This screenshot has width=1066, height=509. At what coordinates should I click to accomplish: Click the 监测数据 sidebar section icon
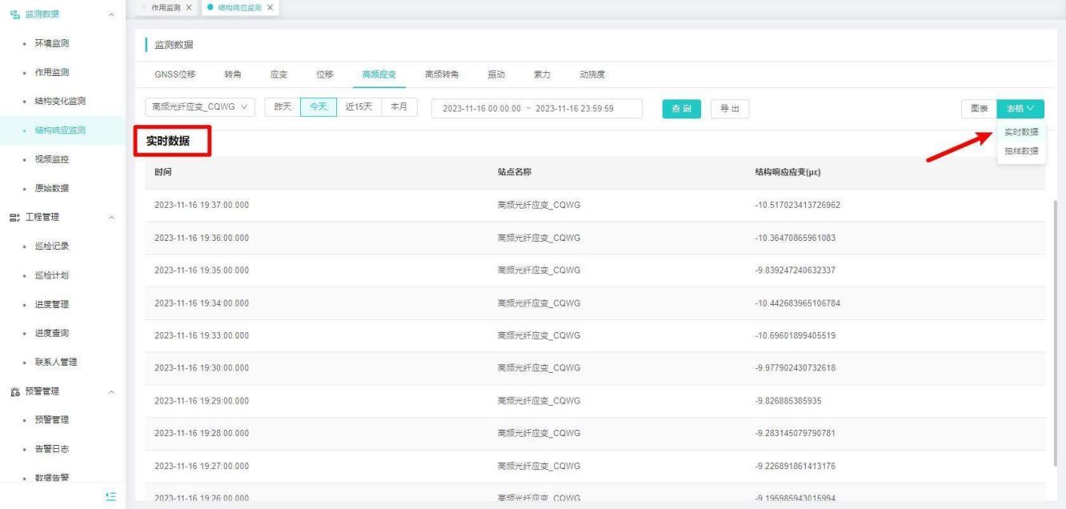(14, 14)
